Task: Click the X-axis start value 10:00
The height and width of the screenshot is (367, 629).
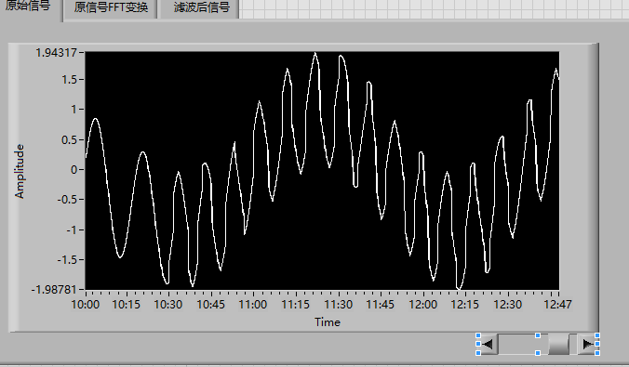Action: pyautogui.click(x=85, y=305)
